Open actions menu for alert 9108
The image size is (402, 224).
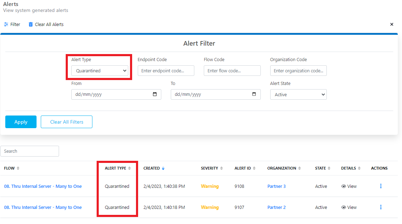point(381,186)
